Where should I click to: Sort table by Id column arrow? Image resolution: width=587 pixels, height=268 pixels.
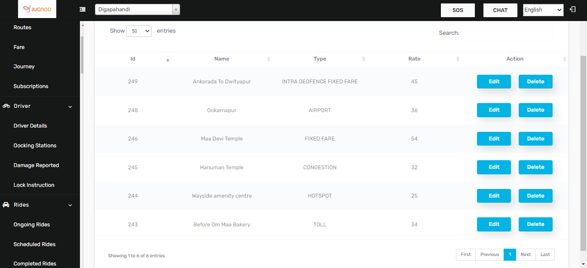(x=168, y=60)
